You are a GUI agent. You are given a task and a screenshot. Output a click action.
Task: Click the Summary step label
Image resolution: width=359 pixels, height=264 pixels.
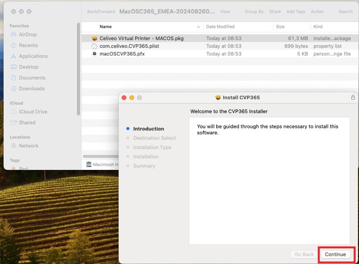(144, 166)
